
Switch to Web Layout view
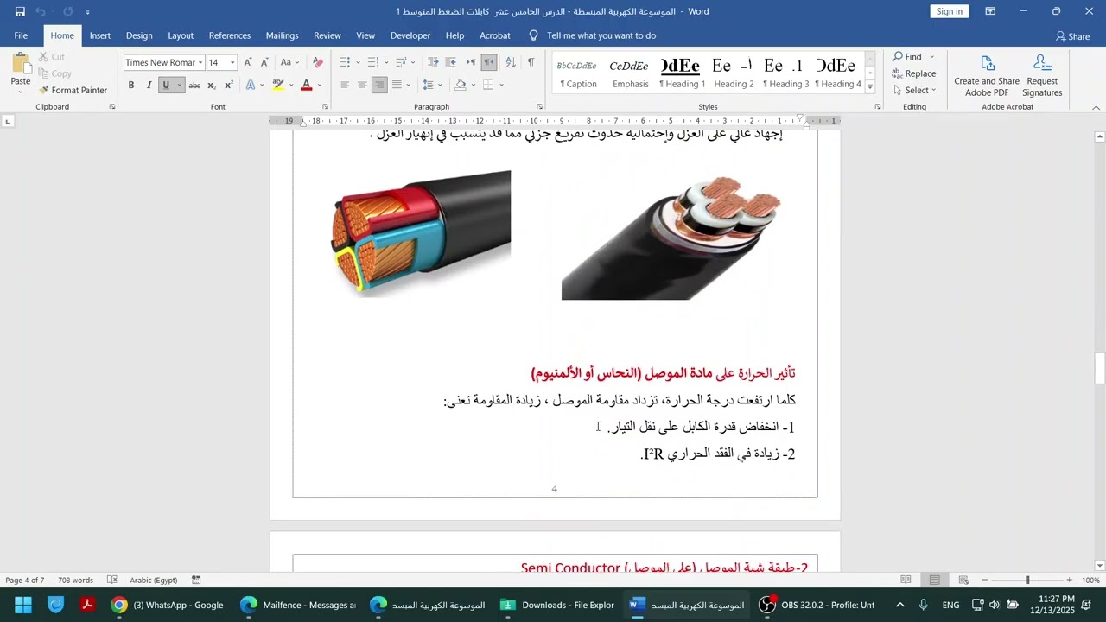[x=963, y=580]
